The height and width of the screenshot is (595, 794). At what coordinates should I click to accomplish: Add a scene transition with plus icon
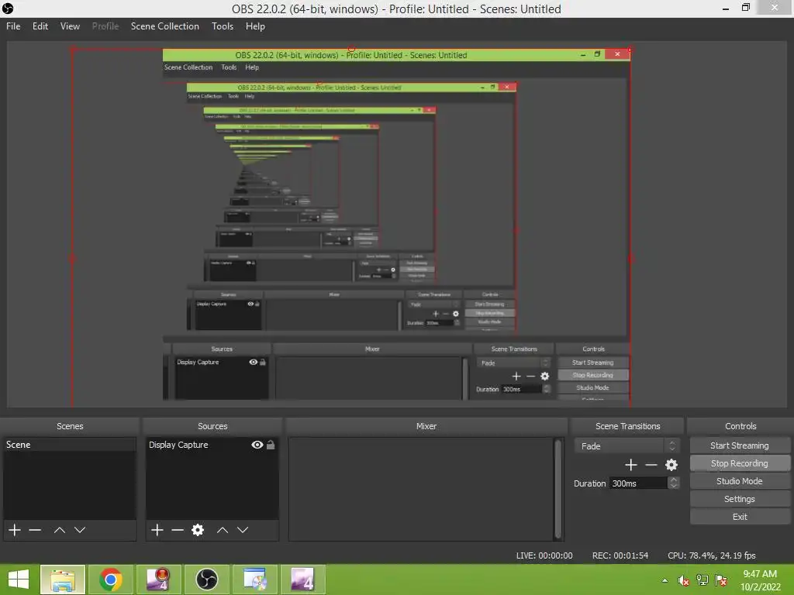(x=631, y=465)
